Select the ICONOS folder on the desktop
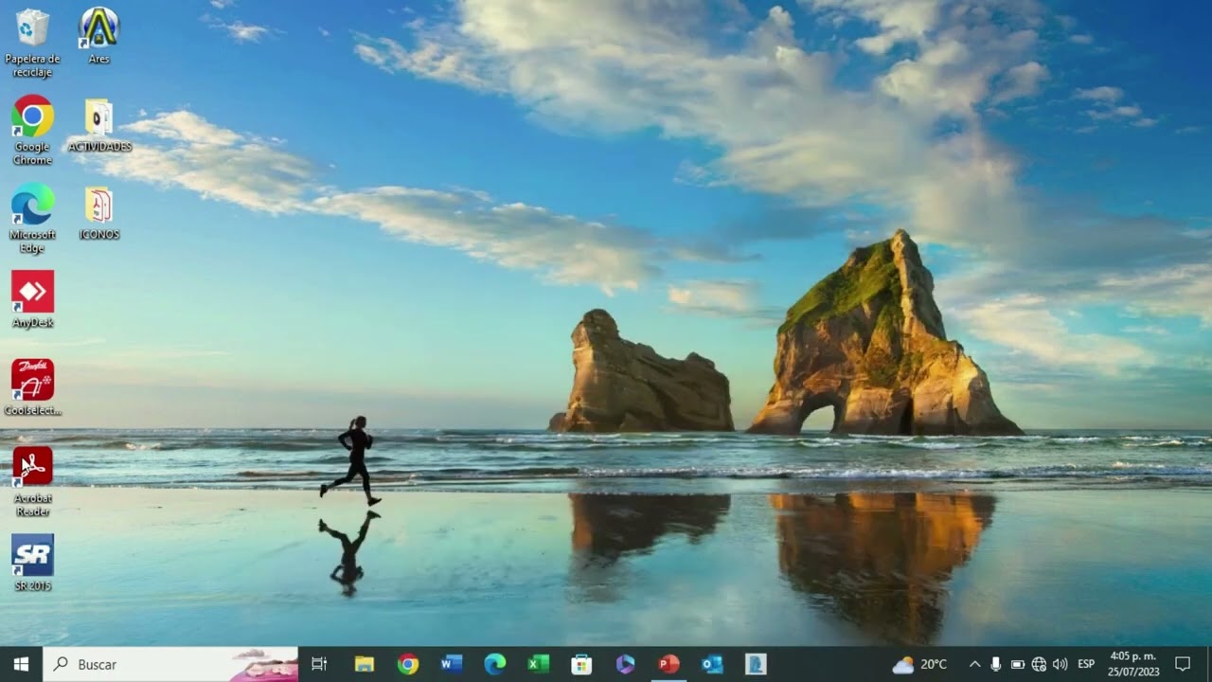Image resolution: width=1212 pixels, height=682 pixels. [98, 213]
